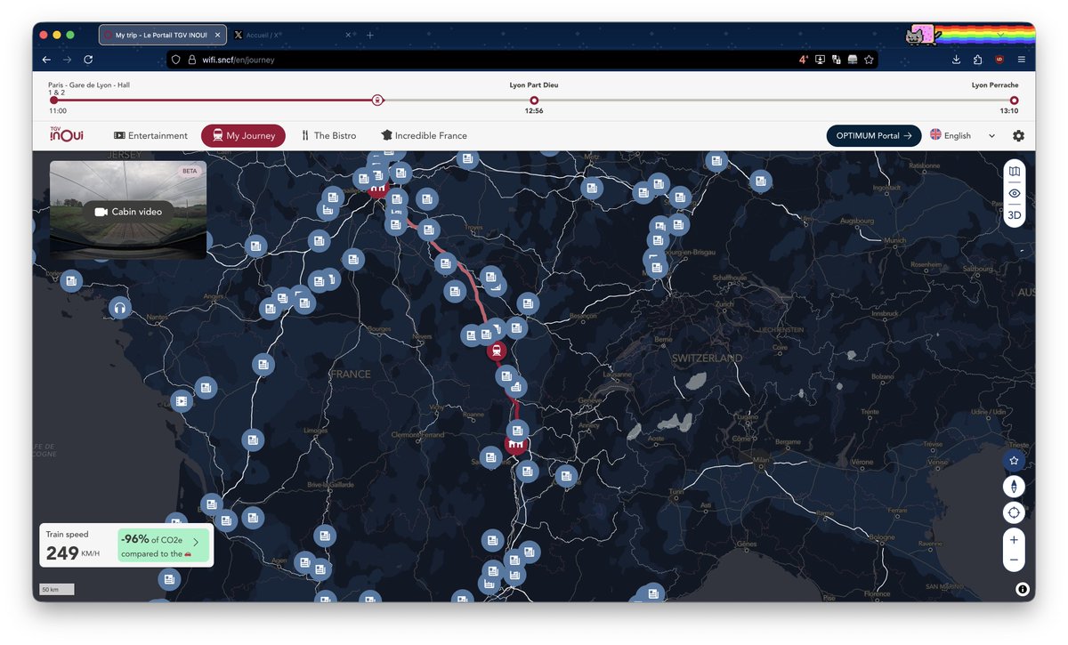Play the Cabin video
1068x645 pixels.
[128, 212]
